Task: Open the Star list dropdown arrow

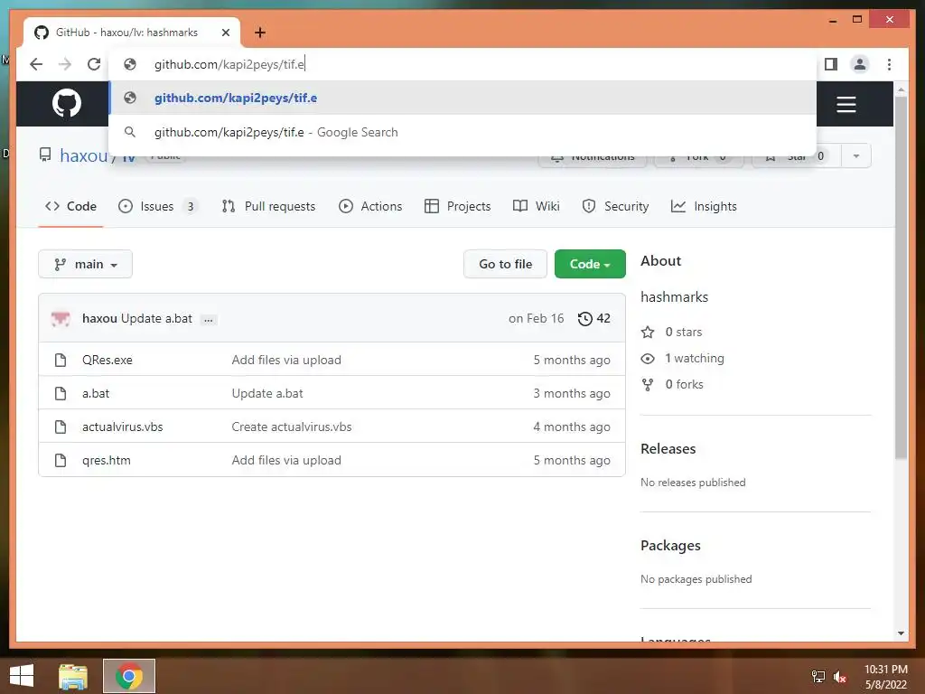Action: click(x=856, y=155)
